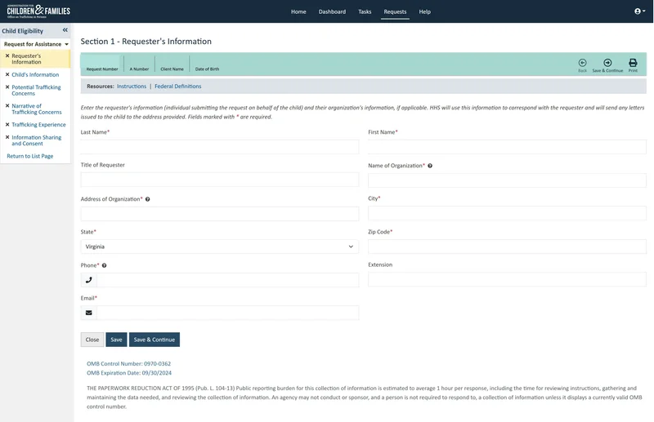Click the Child Eligibility sidebar heading
This screenshot has width=654, height=422.
click(x=23, y=31)
